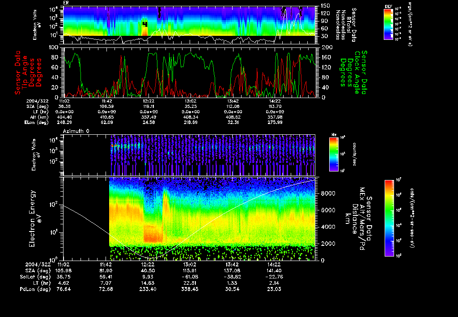Click the local time value 22.31

(x=190, y=283)
